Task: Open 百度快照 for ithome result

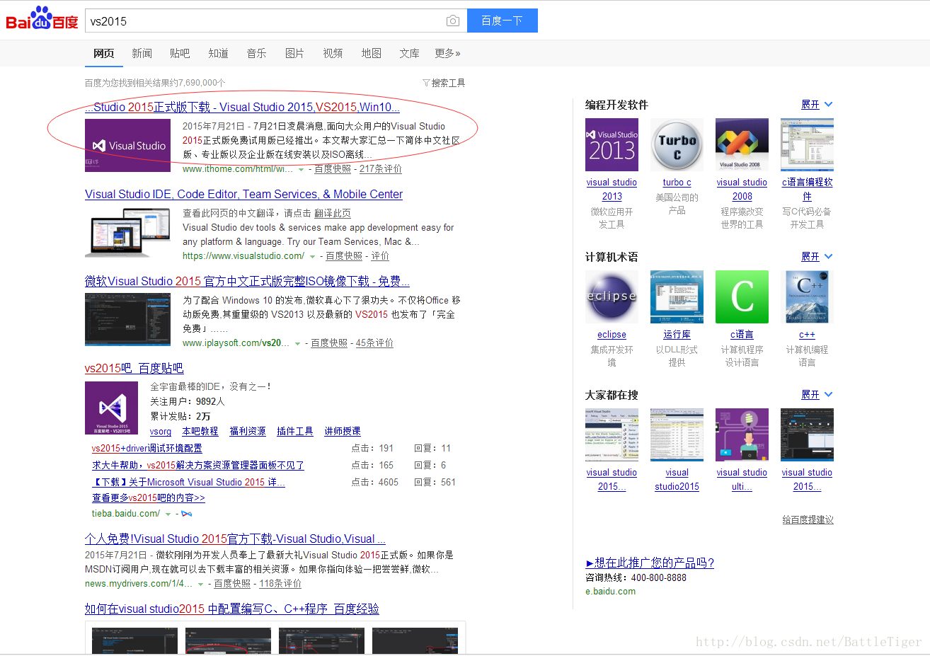Action: click(333, 169)
